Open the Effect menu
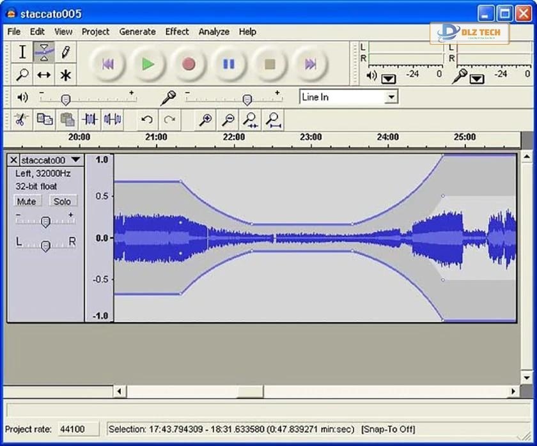 click(x=177, y=31)
